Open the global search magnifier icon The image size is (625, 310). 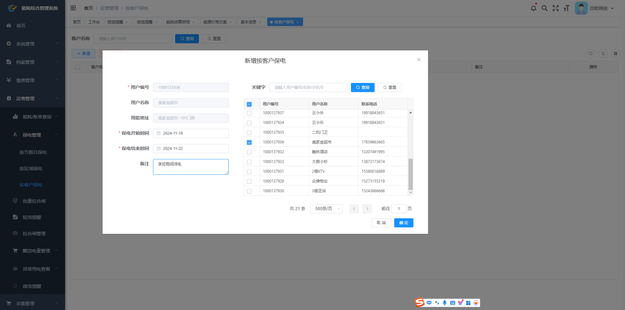[x=545, y=8]
